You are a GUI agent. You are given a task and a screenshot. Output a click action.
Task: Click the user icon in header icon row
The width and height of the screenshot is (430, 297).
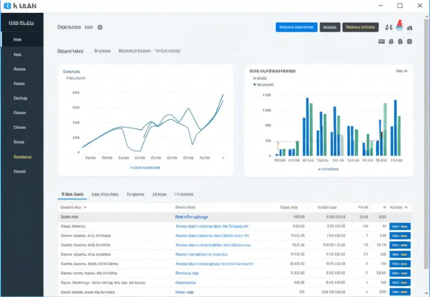391,41
